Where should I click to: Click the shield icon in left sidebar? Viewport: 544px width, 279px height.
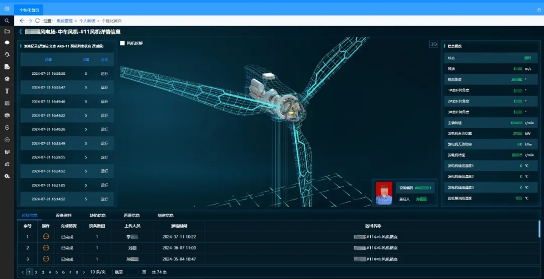[7, 128]
